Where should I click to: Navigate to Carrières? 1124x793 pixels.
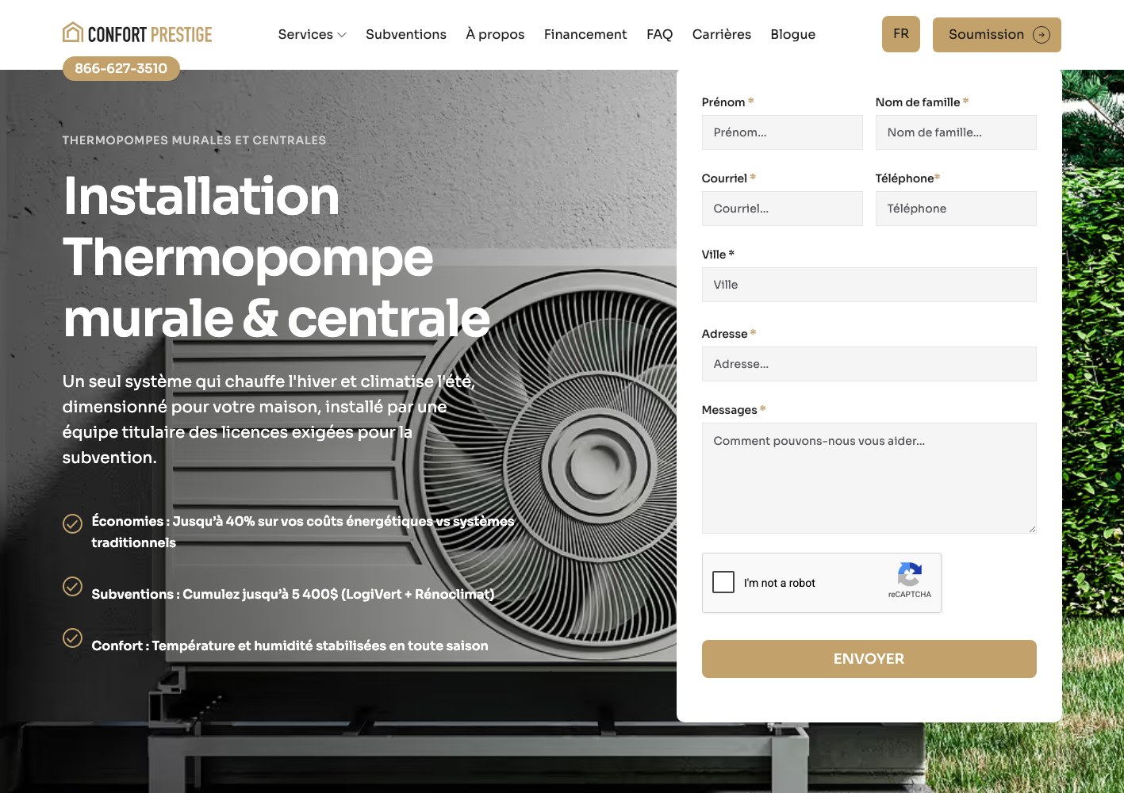point(722,34)
